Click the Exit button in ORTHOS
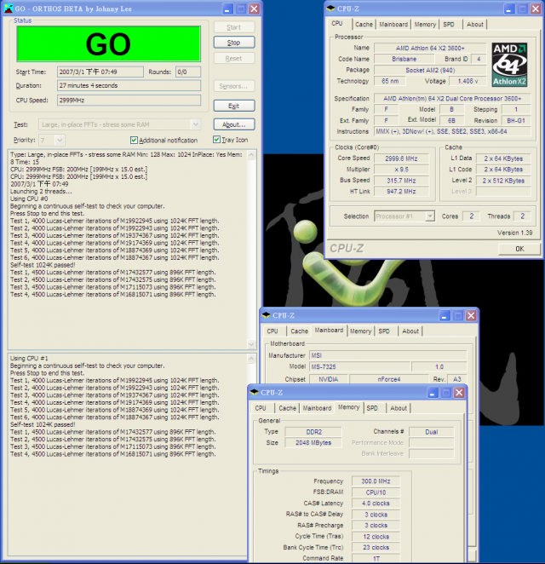This screenshot has width=545, height=564. click(234, 106)
